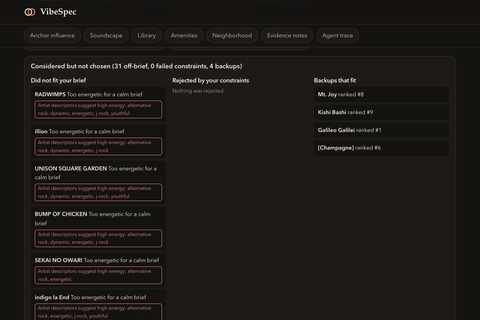Image resolution: width=480 pixels, height=320 pixels.
Task: Open the Anchor influence tab
Action: (52, 36)
